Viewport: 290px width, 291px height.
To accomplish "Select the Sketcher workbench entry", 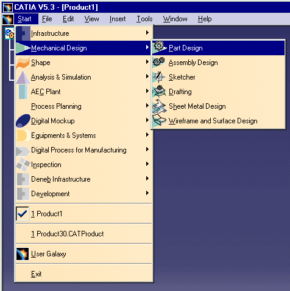I will coord(218,77).
